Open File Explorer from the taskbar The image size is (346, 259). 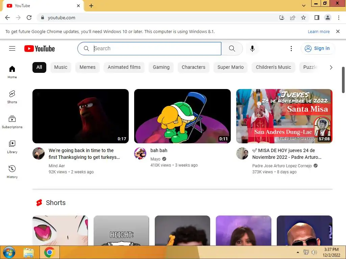pos(29,252)
